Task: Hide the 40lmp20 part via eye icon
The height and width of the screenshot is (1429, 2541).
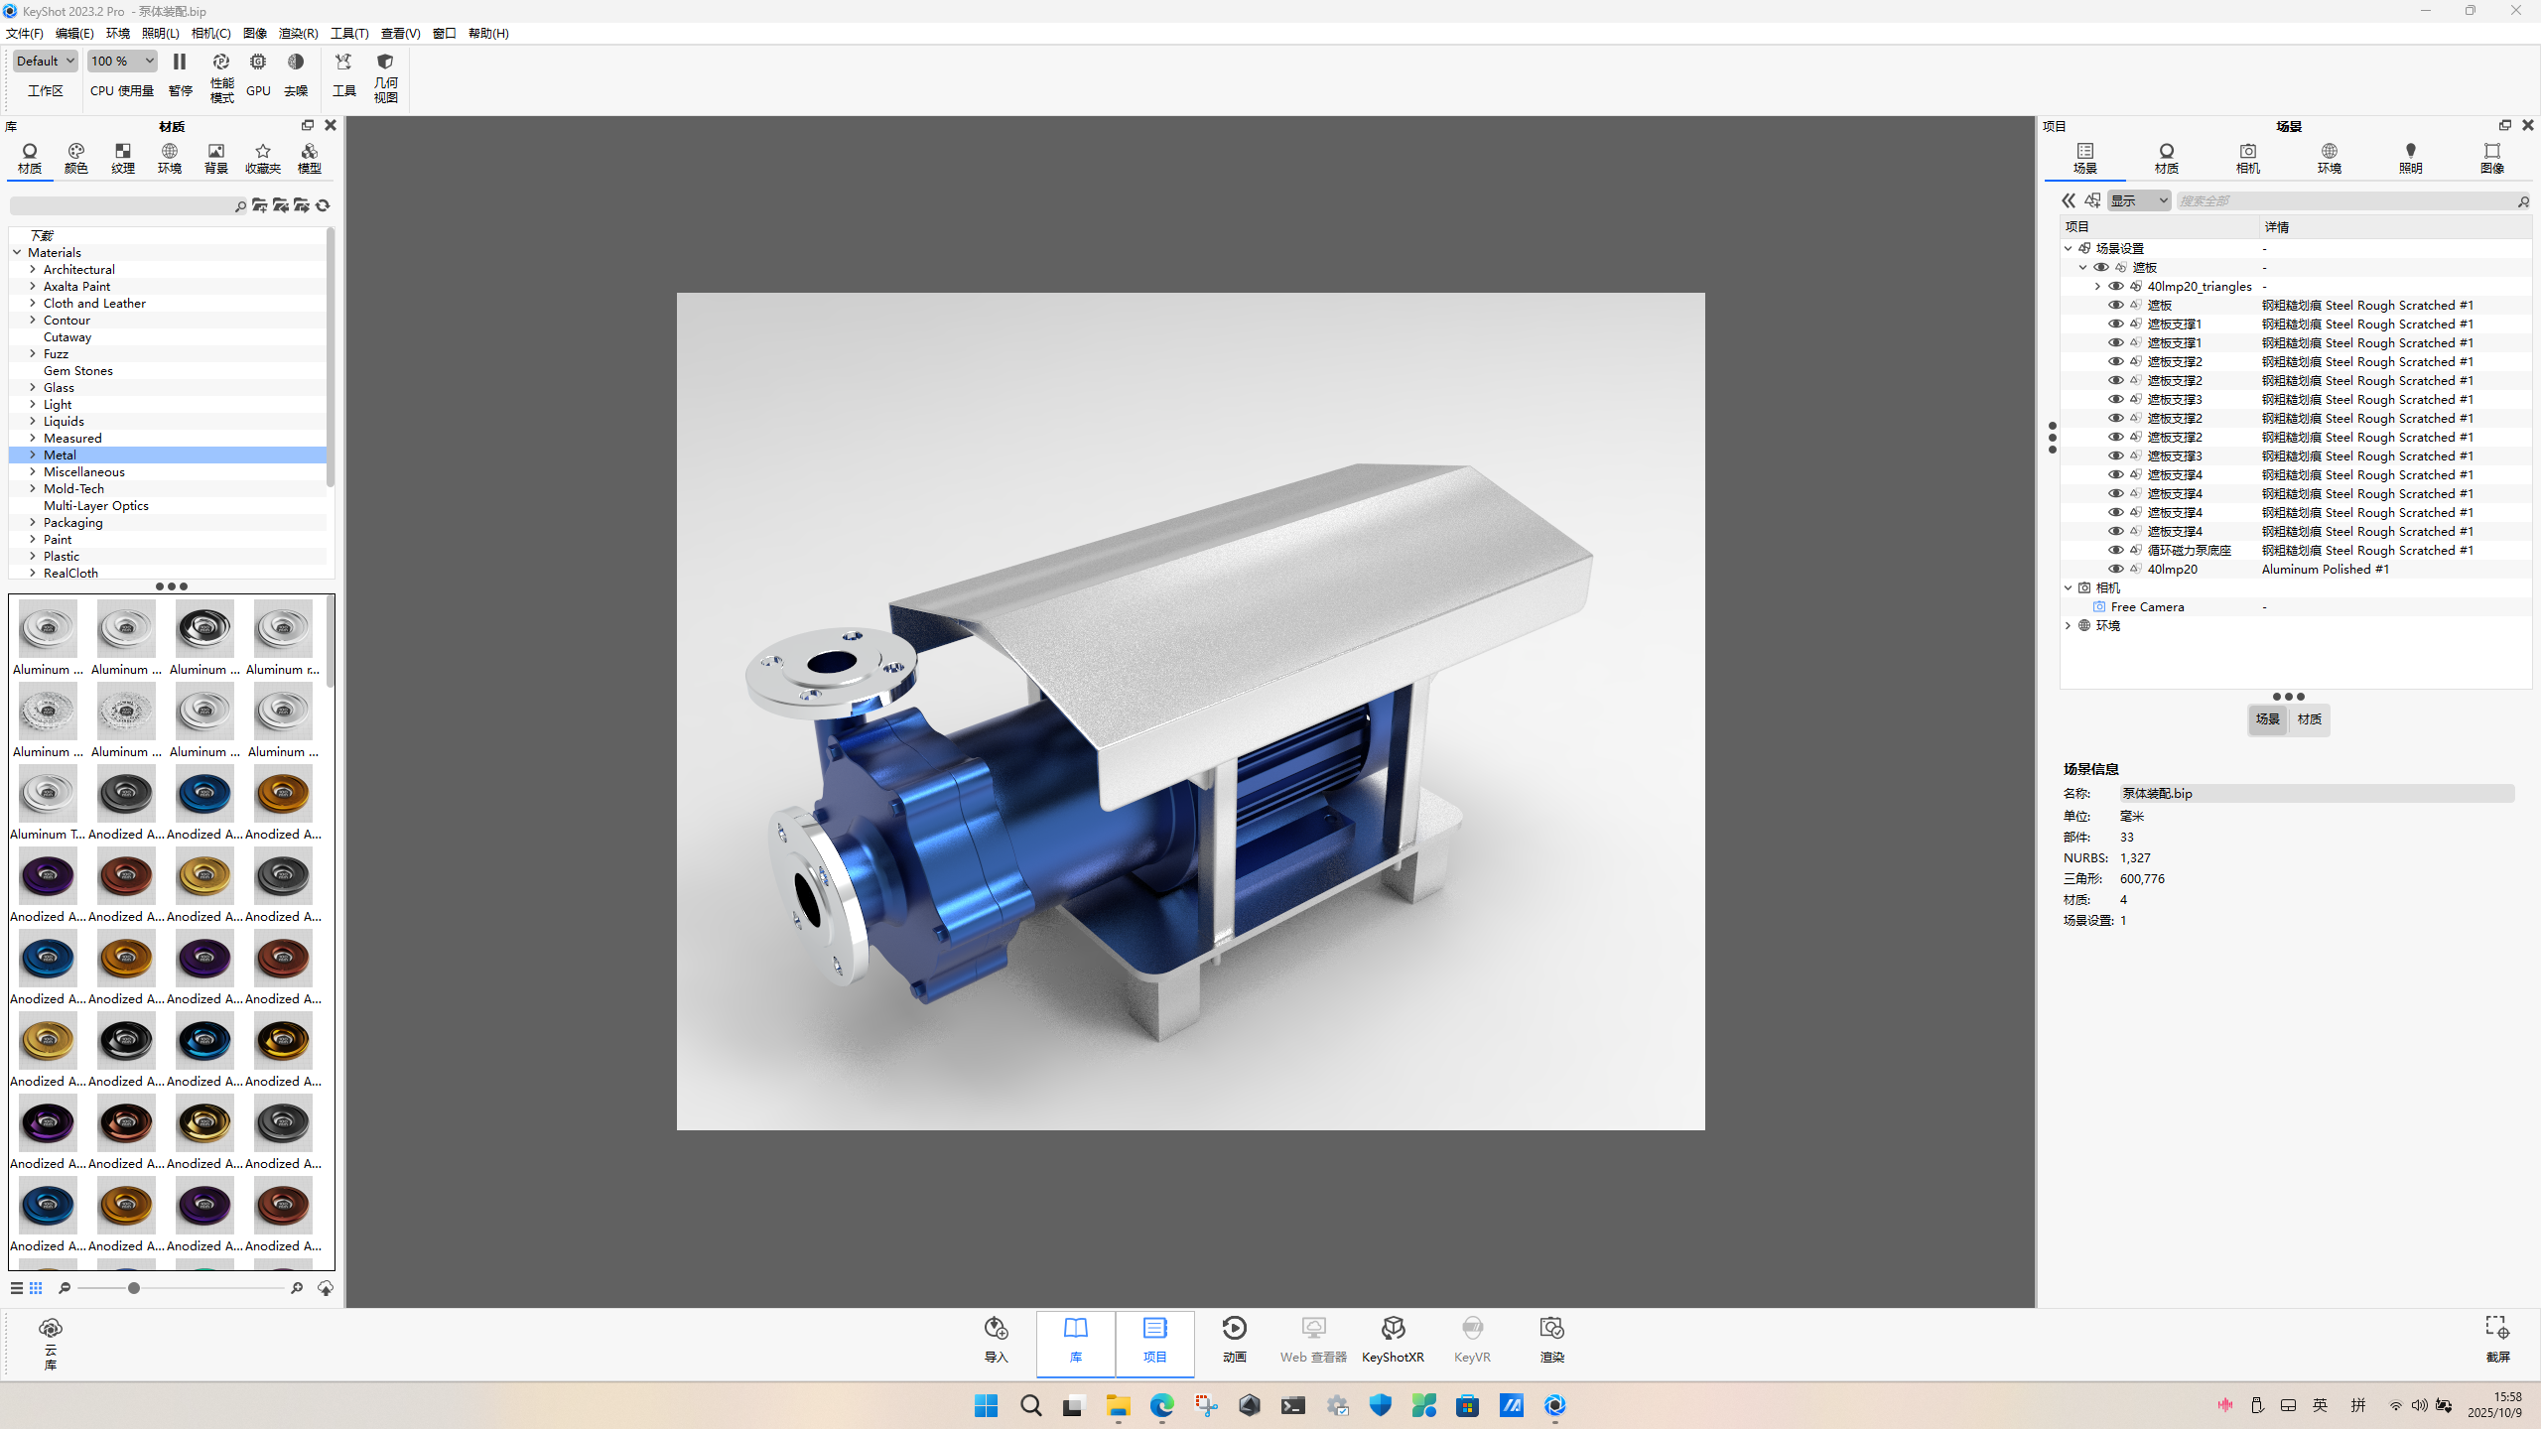Action: pyautogui.click(x=2115, y=569)
